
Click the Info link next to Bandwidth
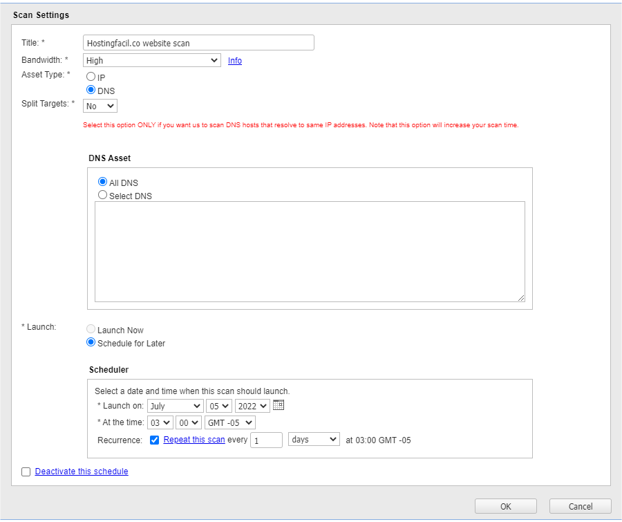pos(235,61)
